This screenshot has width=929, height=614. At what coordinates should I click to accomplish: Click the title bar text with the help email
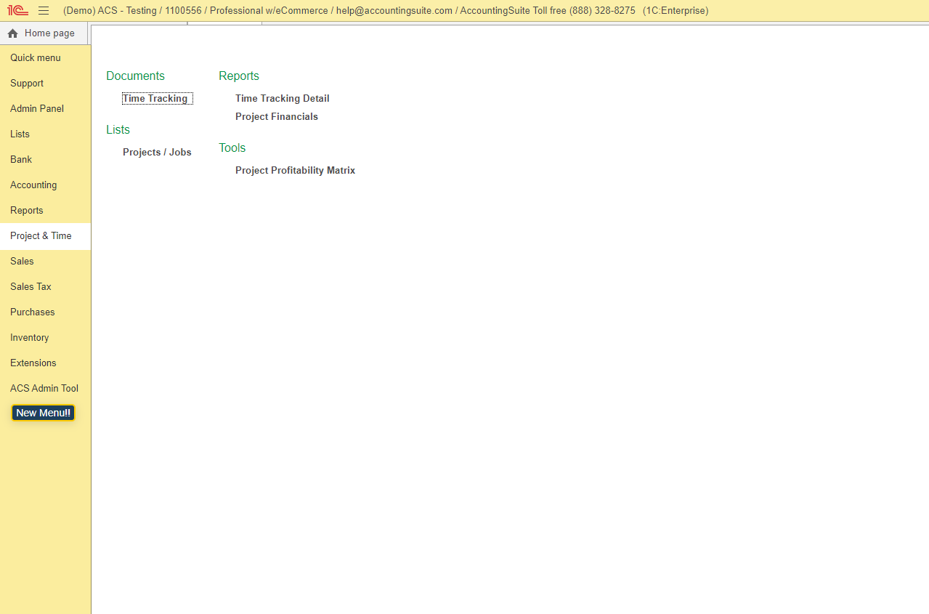pyautogui.click(x=386, y=11)
